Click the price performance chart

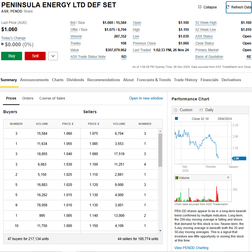coord(203,143)
